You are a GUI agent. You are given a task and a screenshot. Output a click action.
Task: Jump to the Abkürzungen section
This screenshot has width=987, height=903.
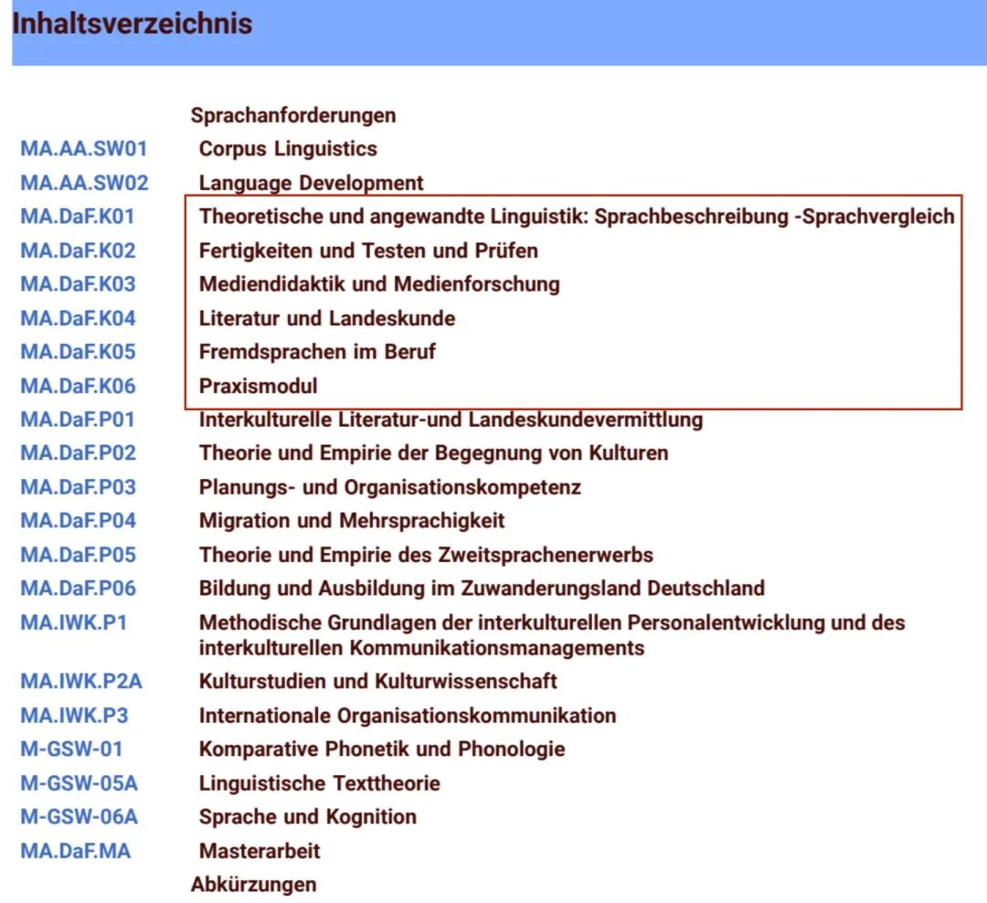click(253, 885)
